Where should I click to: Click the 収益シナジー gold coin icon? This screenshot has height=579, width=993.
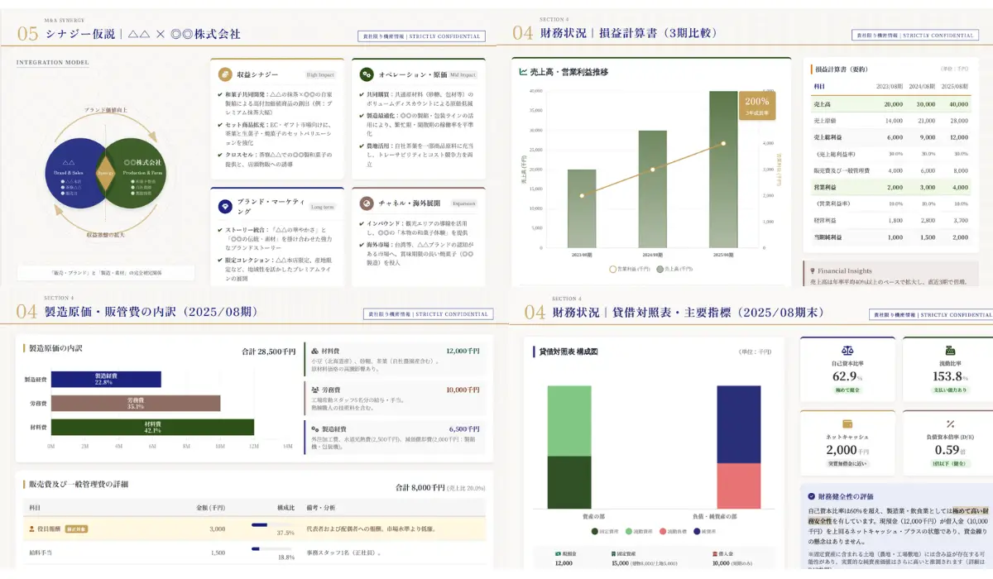click(x=224, y=74)
